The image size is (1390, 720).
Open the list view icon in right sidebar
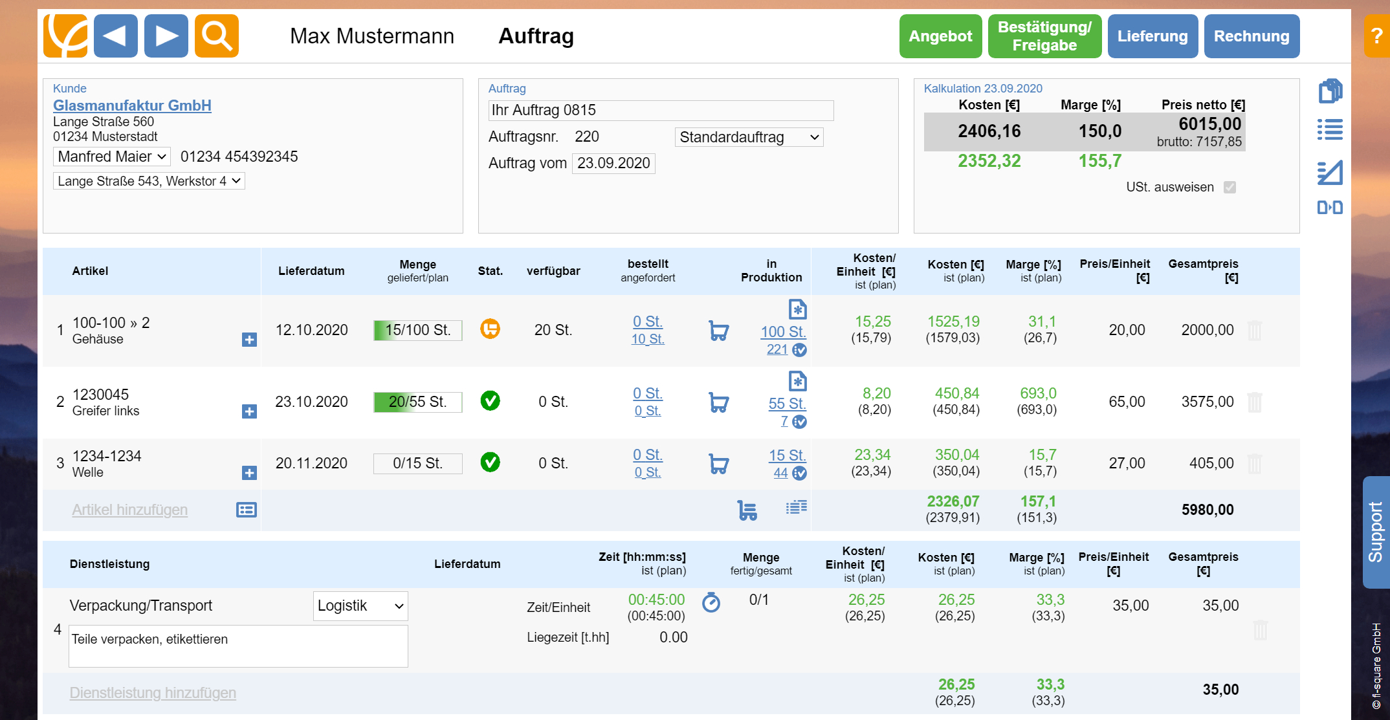pyautogui.click(x=1330, y=129)
